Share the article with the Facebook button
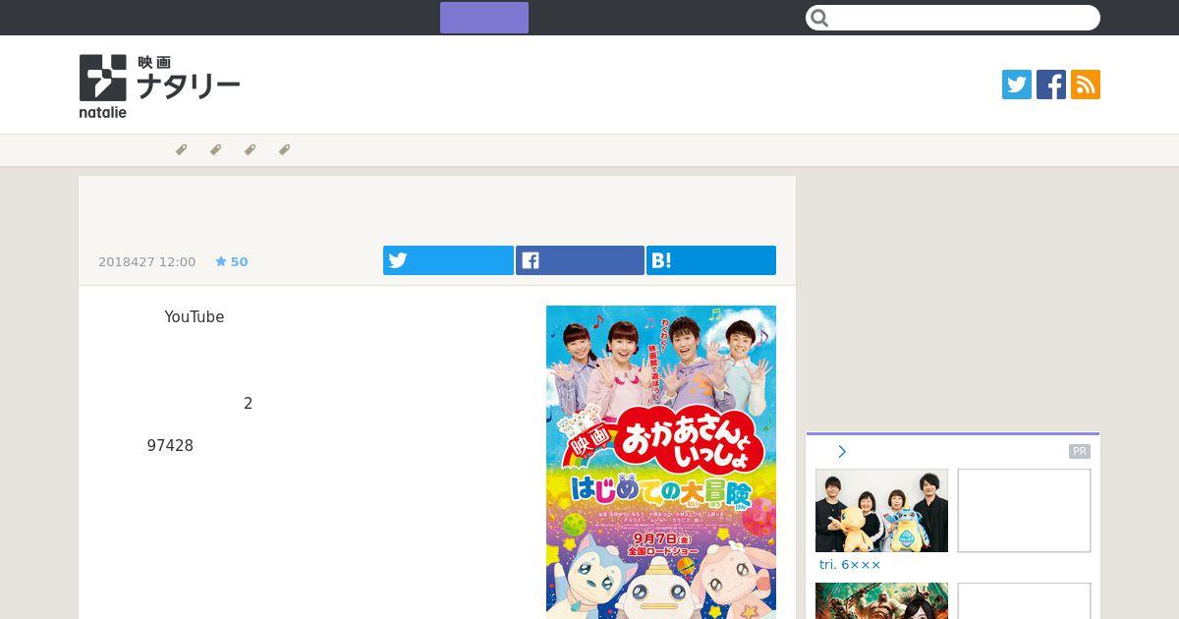Screen dimensions: 1179x619 pyautogui.click(x=580, y=260)
